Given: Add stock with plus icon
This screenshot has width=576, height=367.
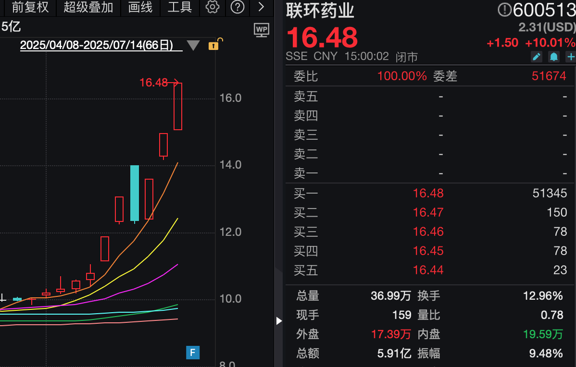Looking at the screenshot, I should pyautogui.click(x=571, y=57).
